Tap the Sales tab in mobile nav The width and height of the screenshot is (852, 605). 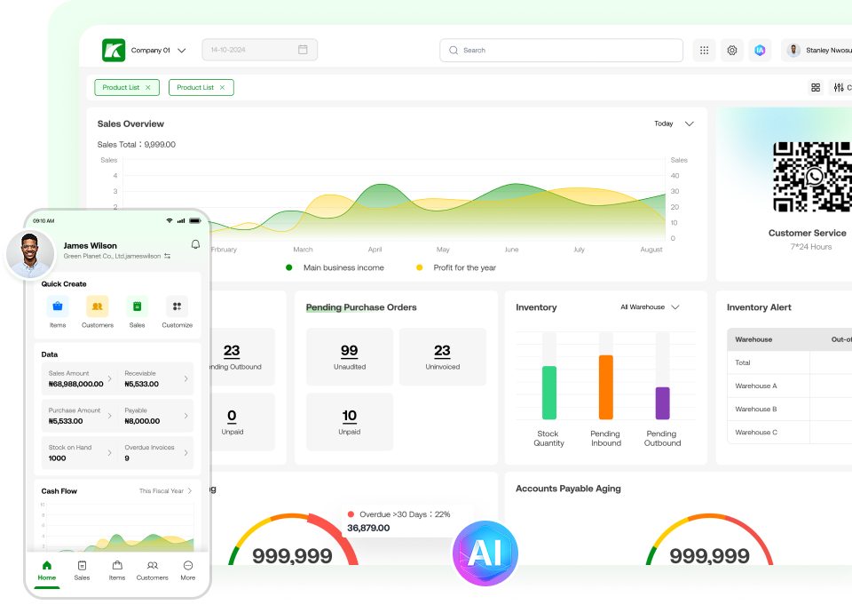point(82,570)
